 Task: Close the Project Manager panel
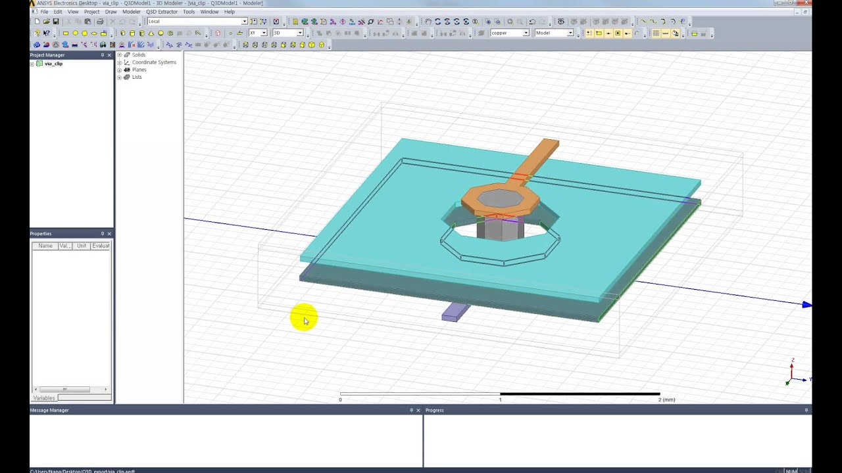point(109,55)
